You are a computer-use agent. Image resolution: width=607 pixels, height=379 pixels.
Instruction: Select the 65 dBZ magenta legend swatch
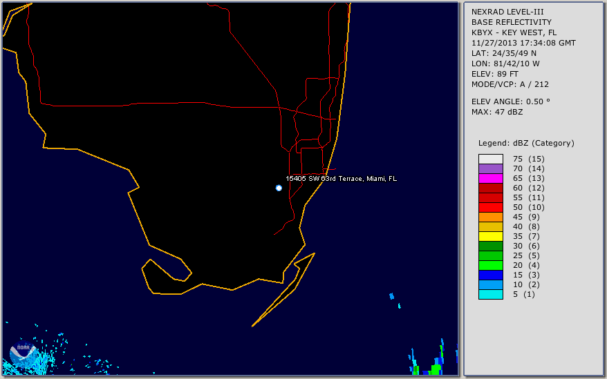click(490, 178)
